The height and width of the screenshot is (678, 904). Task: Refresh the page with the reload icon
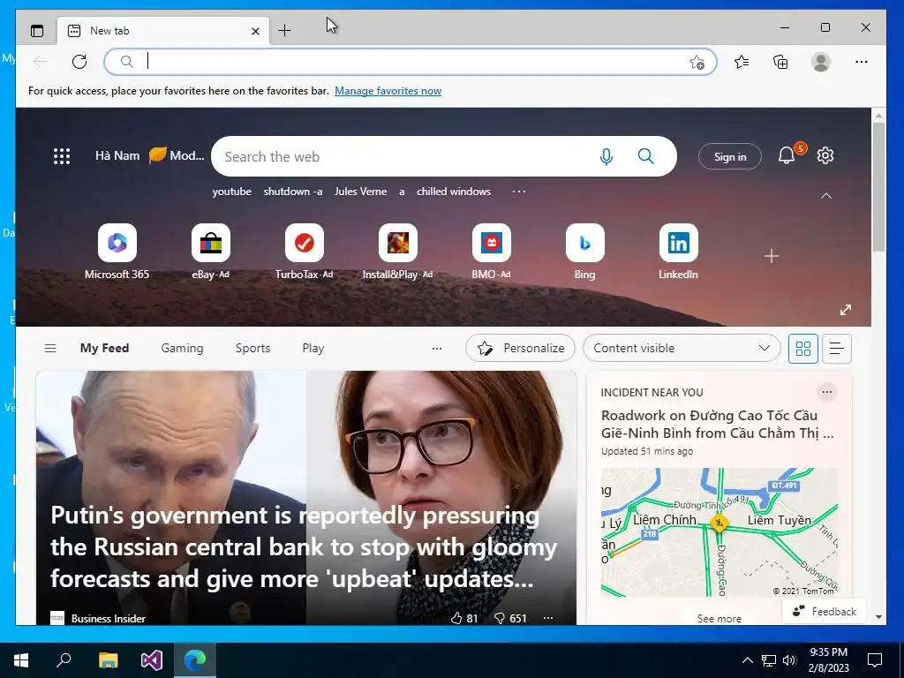[79, 62]
